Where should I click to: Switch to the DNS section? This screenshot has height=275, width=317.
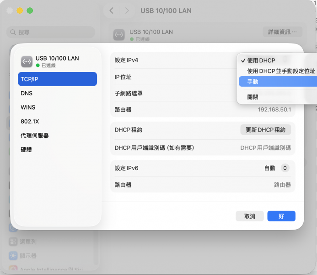(x=58, y=93)
